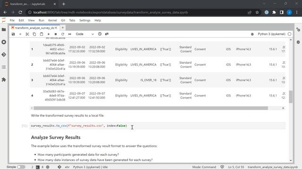The image size is (302, 170).
Task: Open a new launcher tab with plus button
Action: 63,28
